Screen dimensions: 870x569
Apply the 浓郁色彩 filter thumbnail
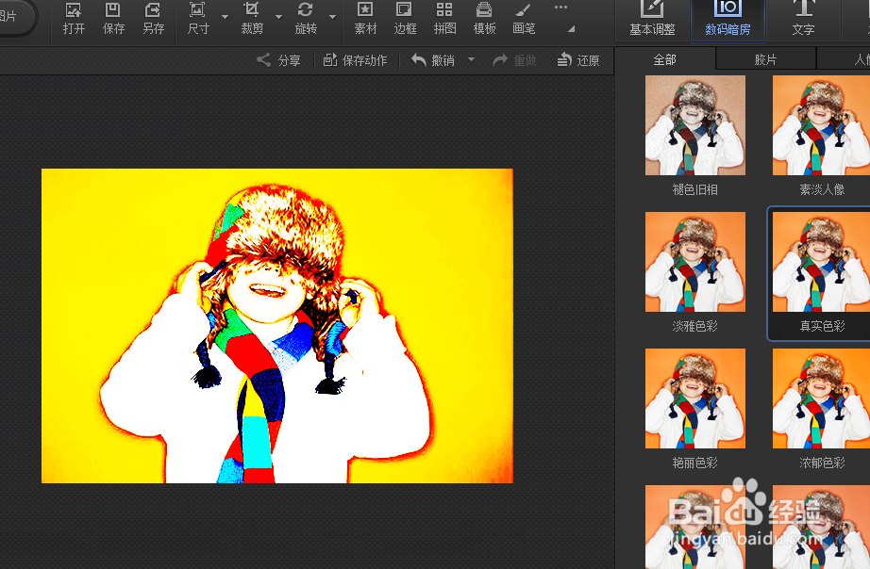pyautogui.click(x=821, y=398)
